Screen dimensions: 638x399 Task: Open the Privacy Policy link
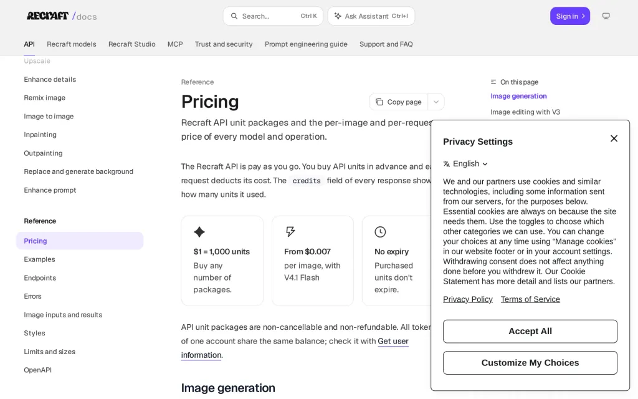[468, 299]
